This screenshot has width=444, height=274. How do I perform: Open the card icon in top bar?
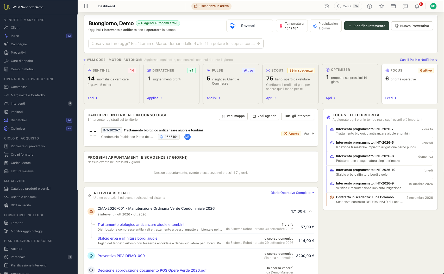393,6
